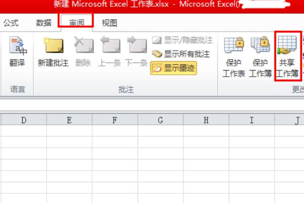Select column F header
The height and width of the screenshot is (203, 304).
[115, 120]
